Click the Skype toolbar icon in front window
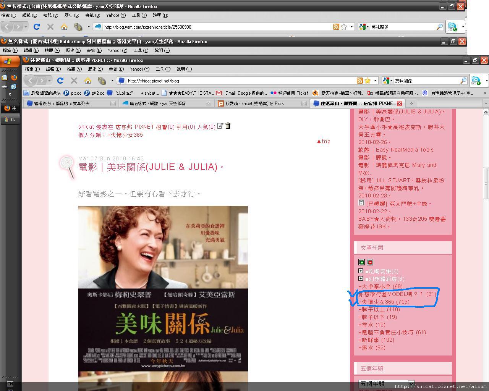Screen dimensions: 489x391 pyautogui.click(x=476, y=81)
